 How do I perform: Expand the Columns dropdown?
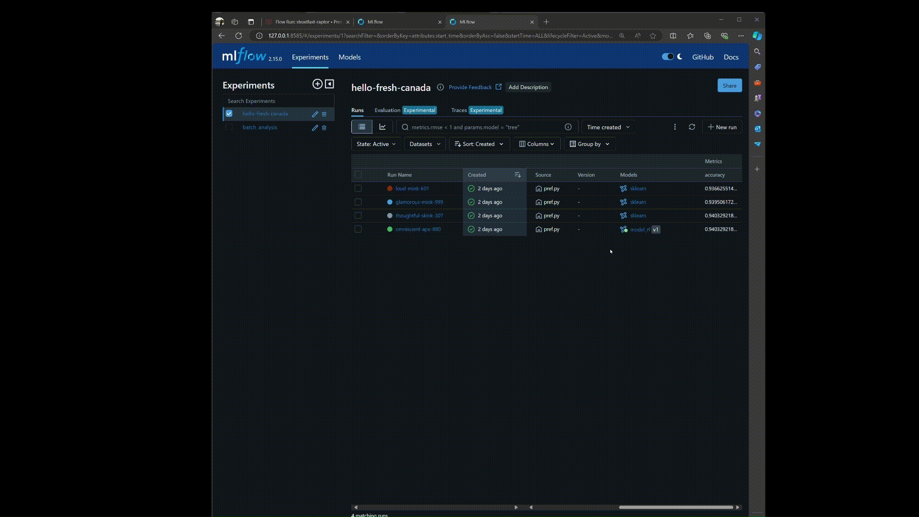[537, 144]
